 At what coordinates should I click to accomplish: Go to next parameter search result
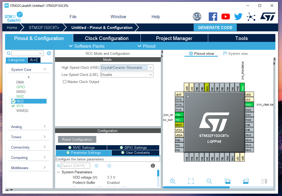(x=109, y=166)
